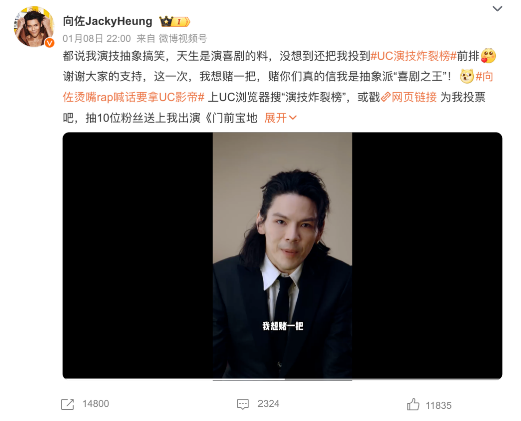The height and width of the screenshot is (421, 521).
Task: Click the 01月08日 22:00 timestamp
Action: (97, 39)
